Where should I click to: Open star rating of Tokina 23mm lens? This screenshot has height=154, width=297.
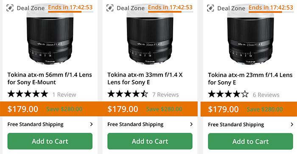tap(228, 94)
